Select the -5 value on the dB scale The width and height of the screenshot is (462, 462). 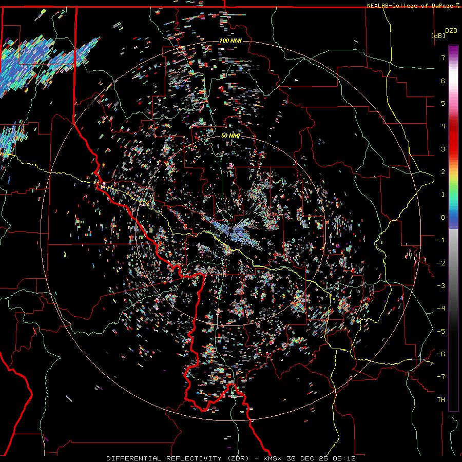[x=441, y=331]
